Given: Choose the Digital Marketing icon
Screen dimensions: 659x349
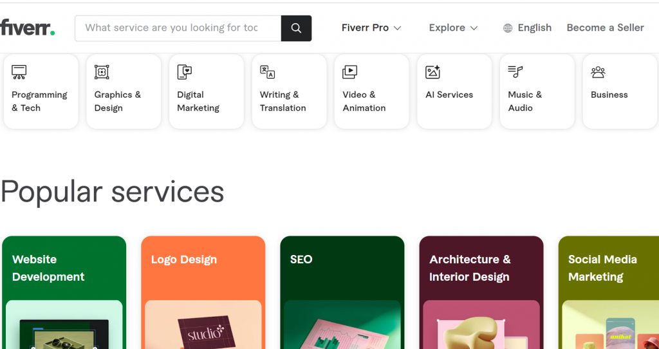Looking at the screenshot, I should coord(185,72).
